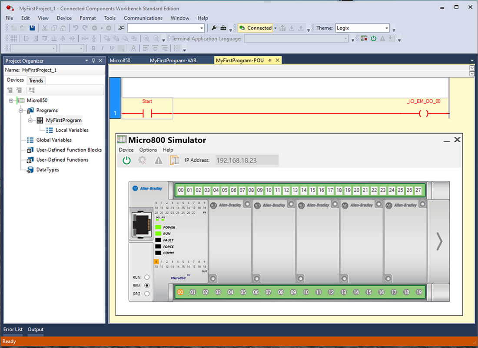Click the Bold formatting icon
This screenshot has height=348, width=478.
pyautogui.click(x=93, y=48)
